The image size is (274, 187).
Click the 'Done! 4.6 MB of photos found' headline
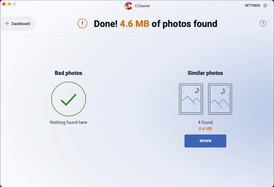(x=155, y=24)
